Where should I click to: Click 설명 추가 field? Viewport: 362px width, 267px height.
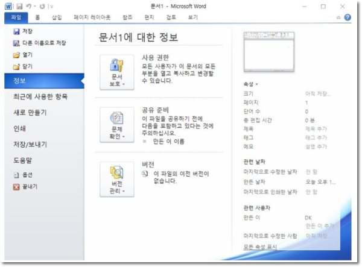316,146
